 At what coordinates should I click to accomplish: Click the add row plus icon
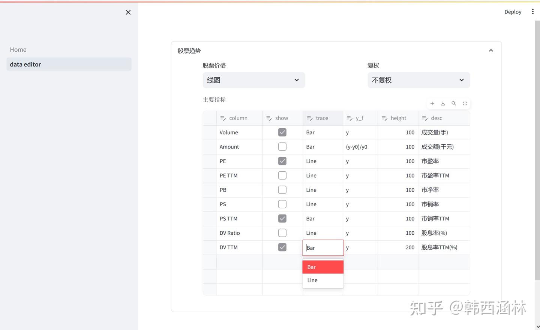click(x=432, y=103)
